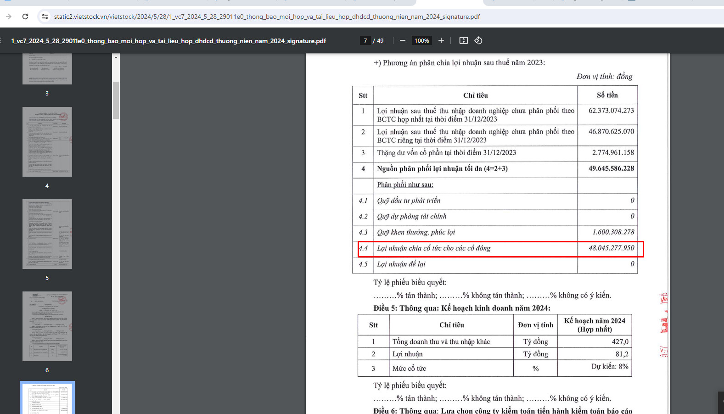
Task: Click the "Dự kiến: 8%" cell
Action: pyautogui.click(x=610, y=366)
